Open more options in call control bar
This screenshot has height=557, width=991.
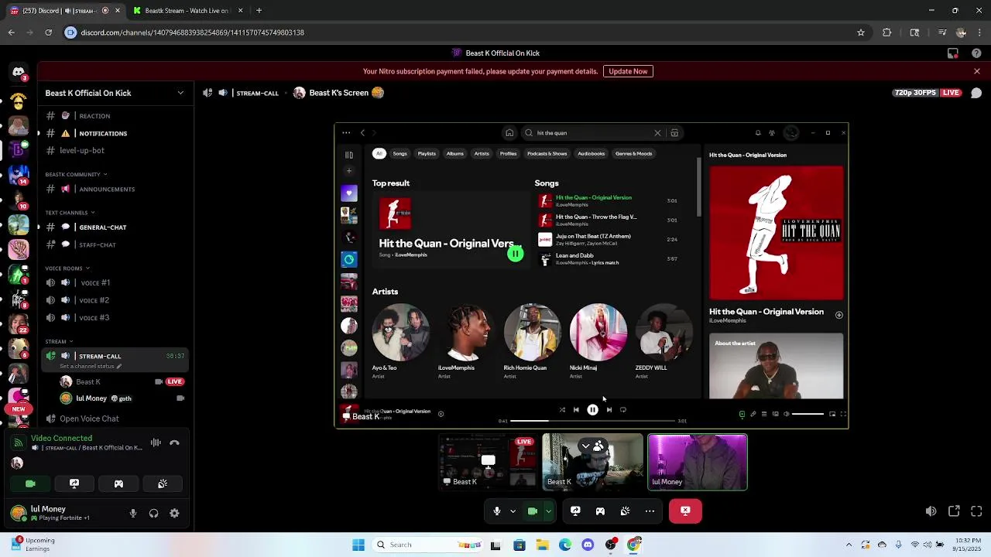coord(650,511)
